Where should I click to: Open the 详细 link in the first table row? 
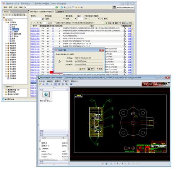click(x=129, y=28)
